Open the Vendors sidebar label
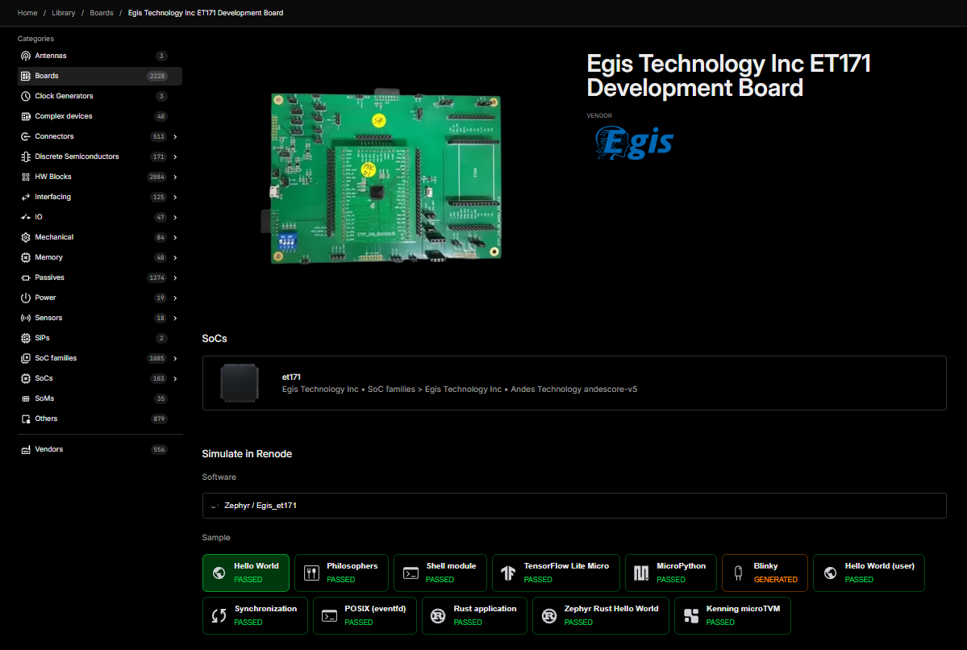Image resolution: width=967 pixels, height=650 pixels. (48, 449)
